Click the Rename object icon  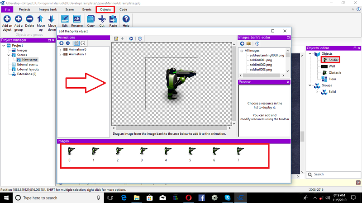(x=76, y=19)
